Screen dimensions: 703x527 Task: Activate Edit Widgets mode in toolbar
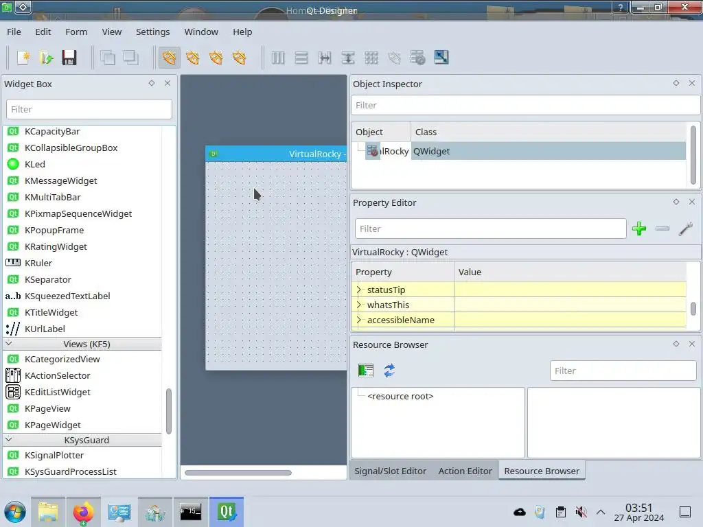[x=169, y=58]
